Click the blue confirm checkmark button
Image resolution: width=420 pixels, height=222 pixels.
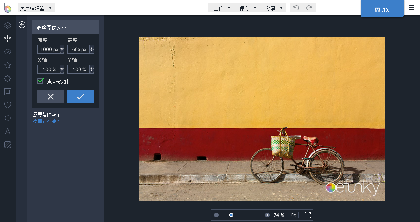(80, 97)
